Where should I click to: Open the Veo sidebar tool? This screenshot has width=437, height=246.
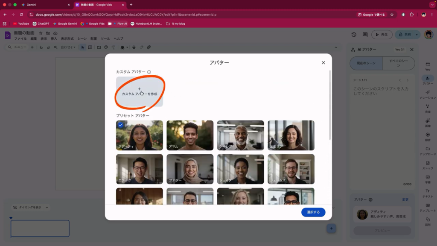(428, 66)
